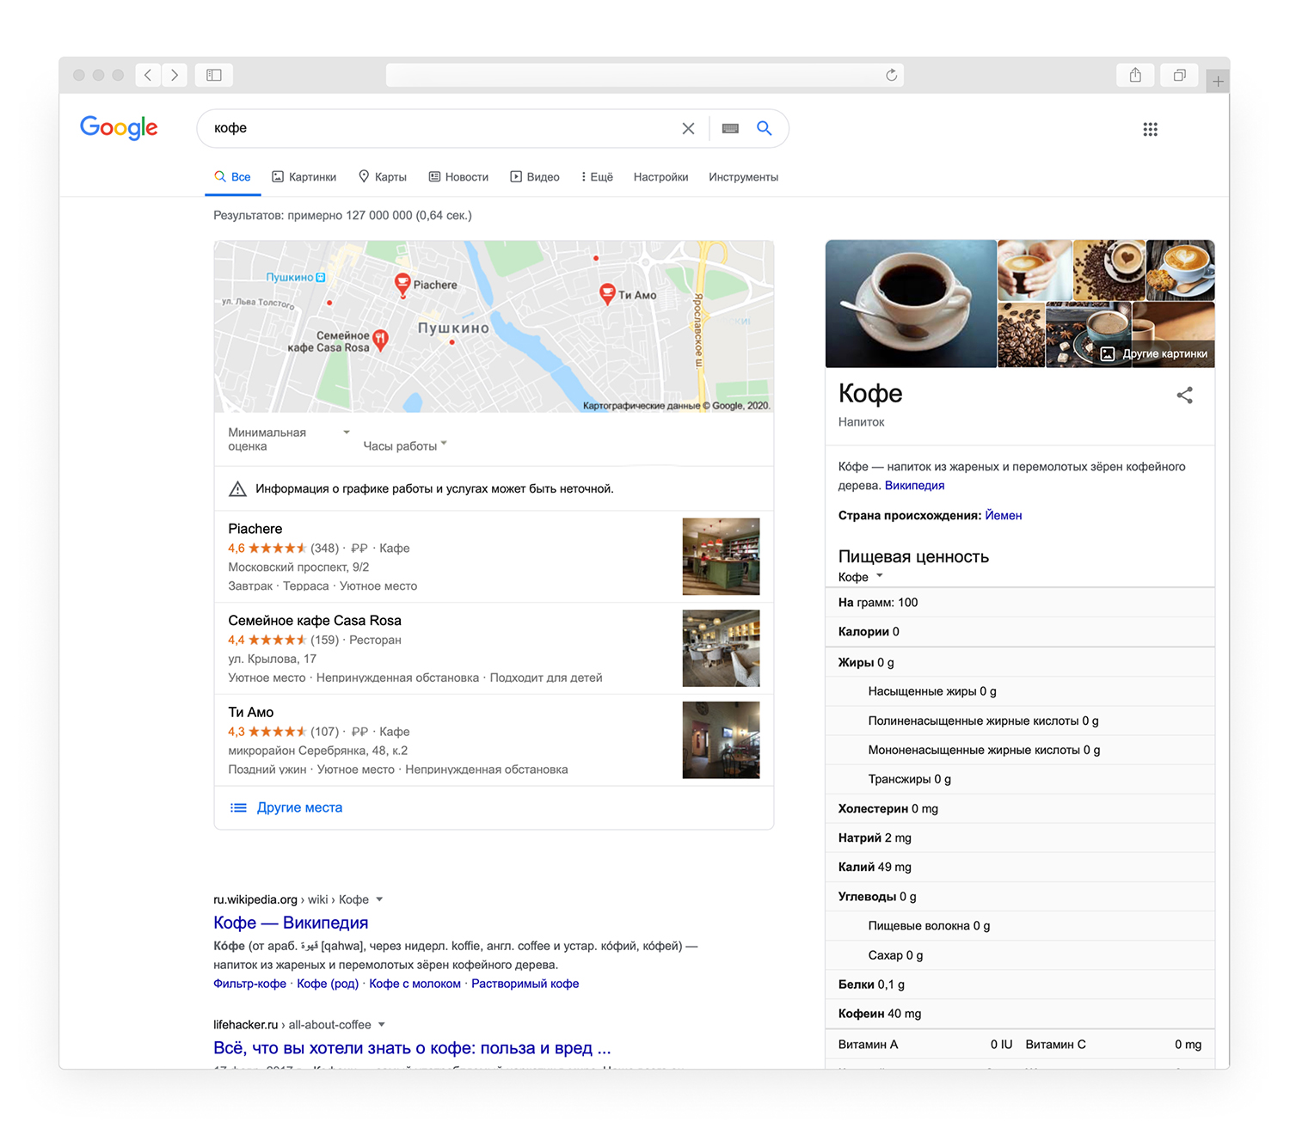This screenshot has height=1141, width=1290.
Task: Click into the Google search field
Action: [439, 128]
